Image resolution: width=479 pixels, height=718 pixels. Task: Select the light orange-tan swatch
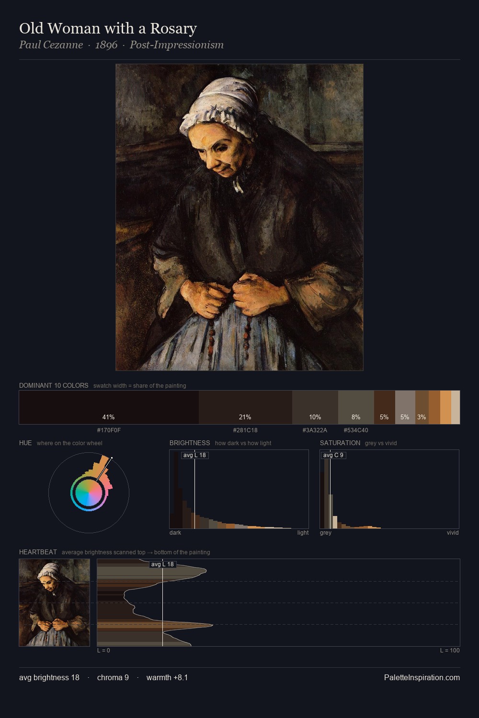click(x=445, y=407)
